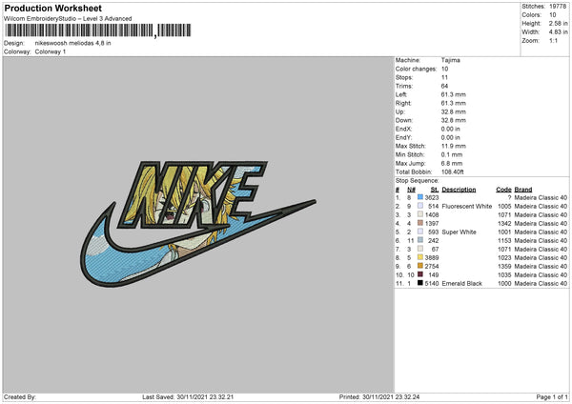
Task: Click the design name 'nikeswoosh meliodas 4,8 in'
Action: click(73, 43)
